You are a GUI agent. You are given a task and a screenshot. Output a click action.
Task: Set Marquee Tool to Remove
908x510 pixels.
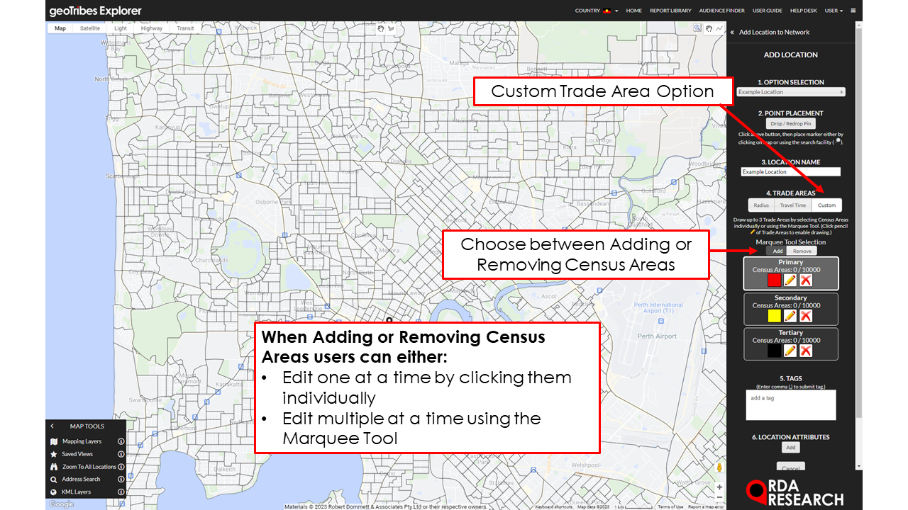tap(802, 251)
